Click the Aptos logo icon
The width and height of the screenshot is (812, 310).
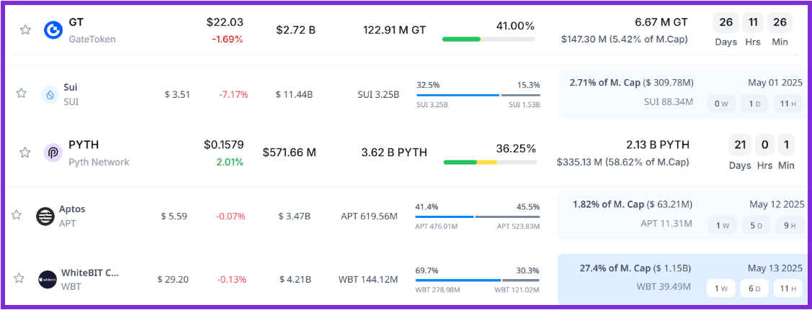point(45,216)
